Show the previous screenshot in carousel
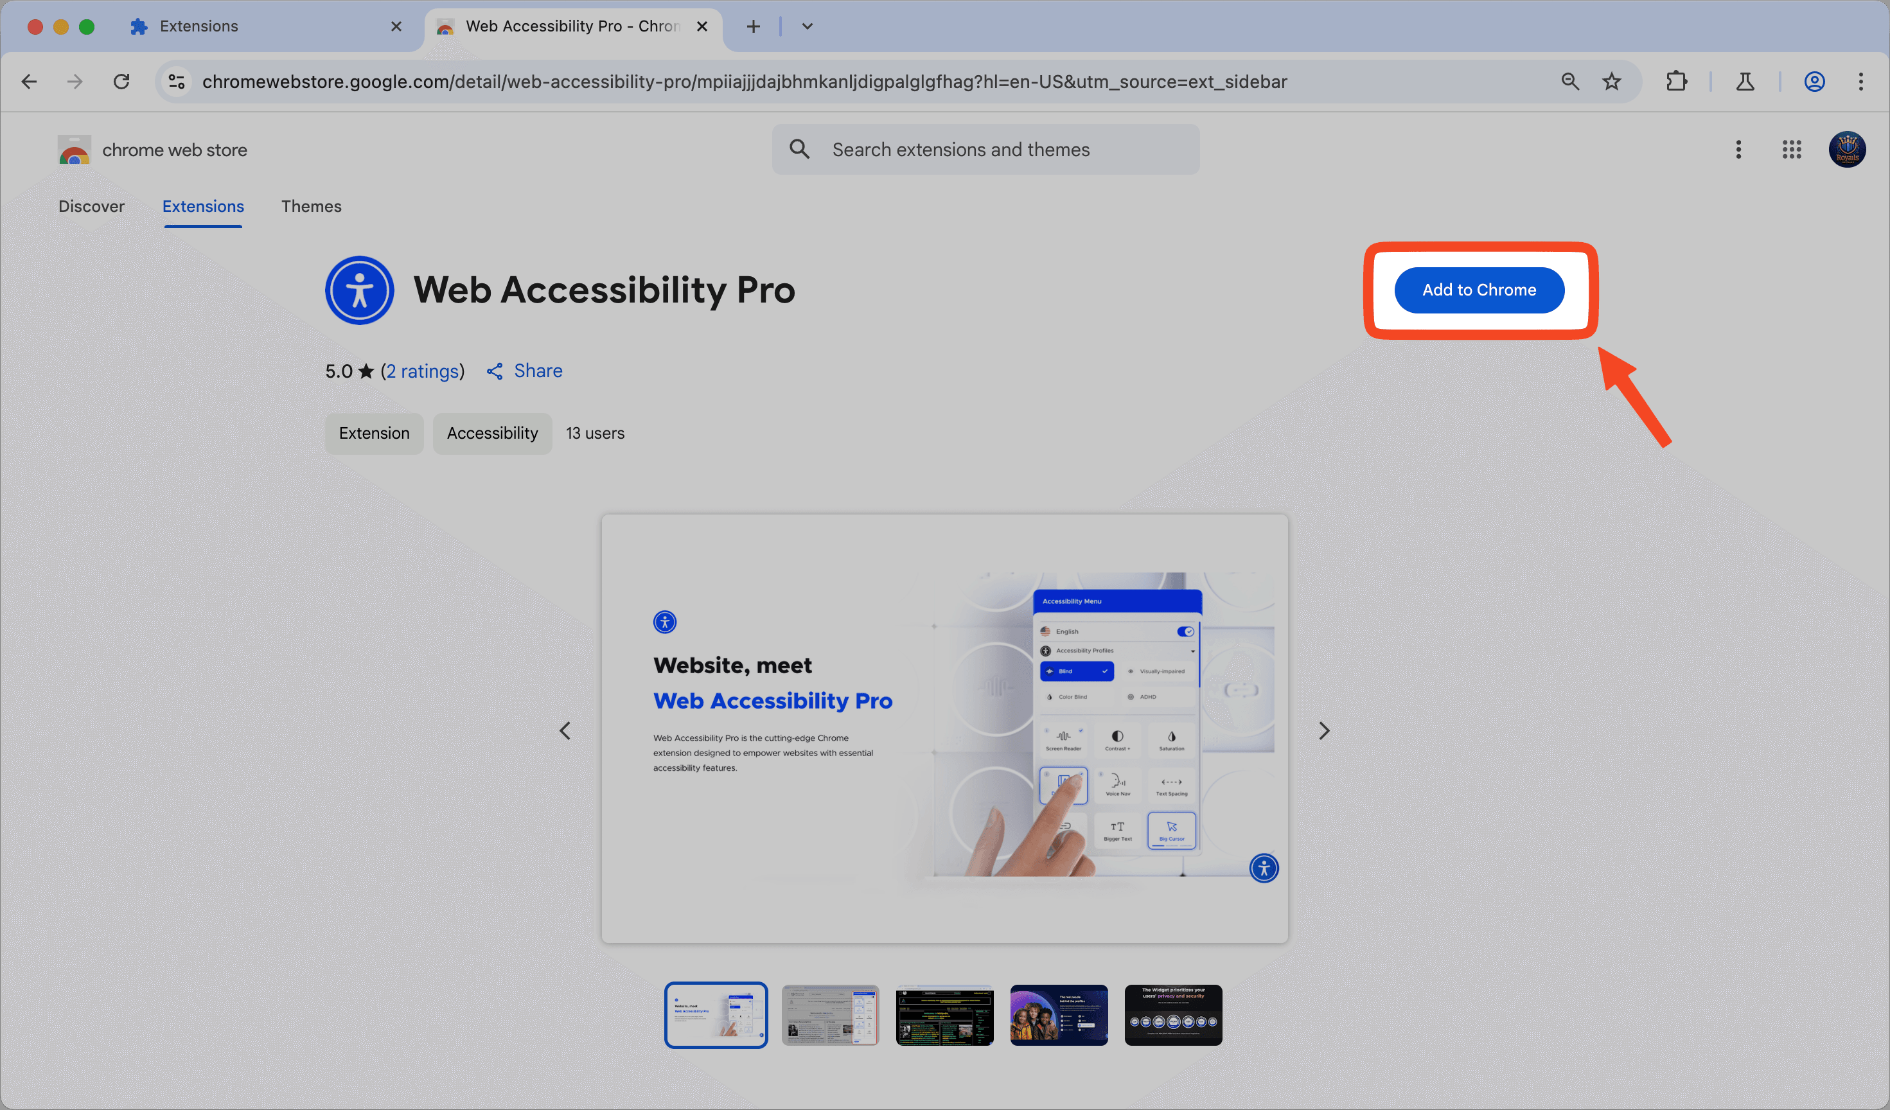 tap(565, 730)
